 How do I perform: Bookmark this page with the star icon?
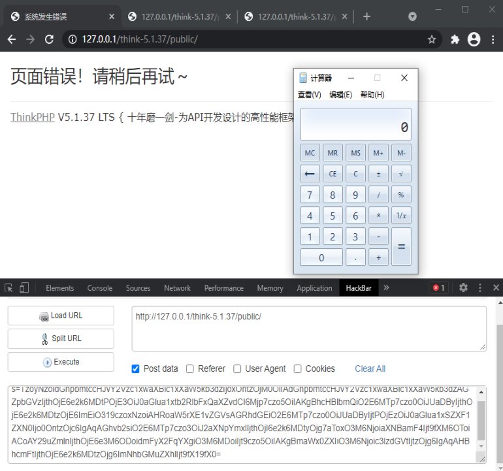coord(432,39)
